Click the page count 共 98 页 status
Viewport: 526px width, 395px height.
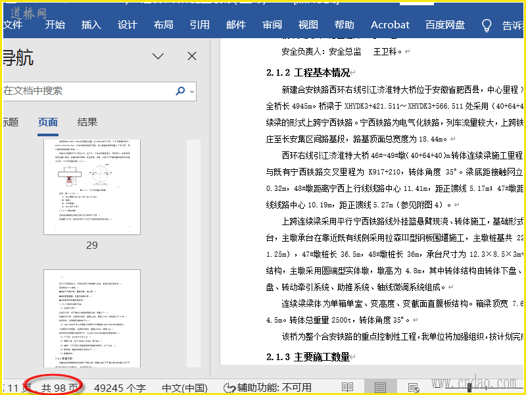pyautogui.click(x=60, y=388)
